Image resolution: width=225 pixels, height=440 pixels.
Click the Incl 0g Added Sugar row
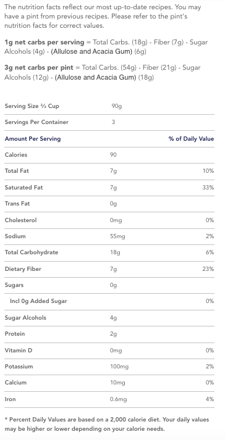(109, 301)
